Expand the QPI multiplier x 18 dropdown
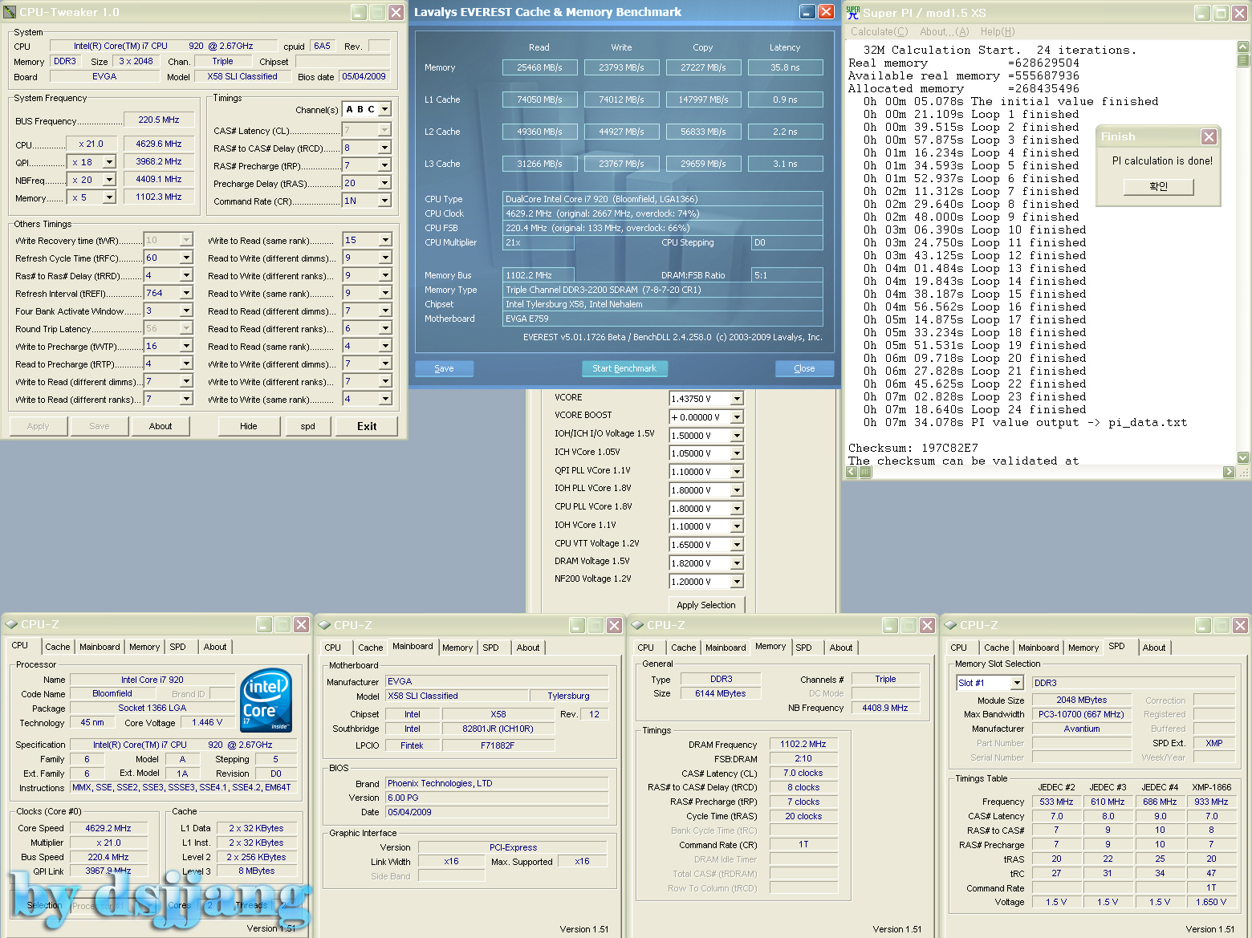 [x=109, y=162]
